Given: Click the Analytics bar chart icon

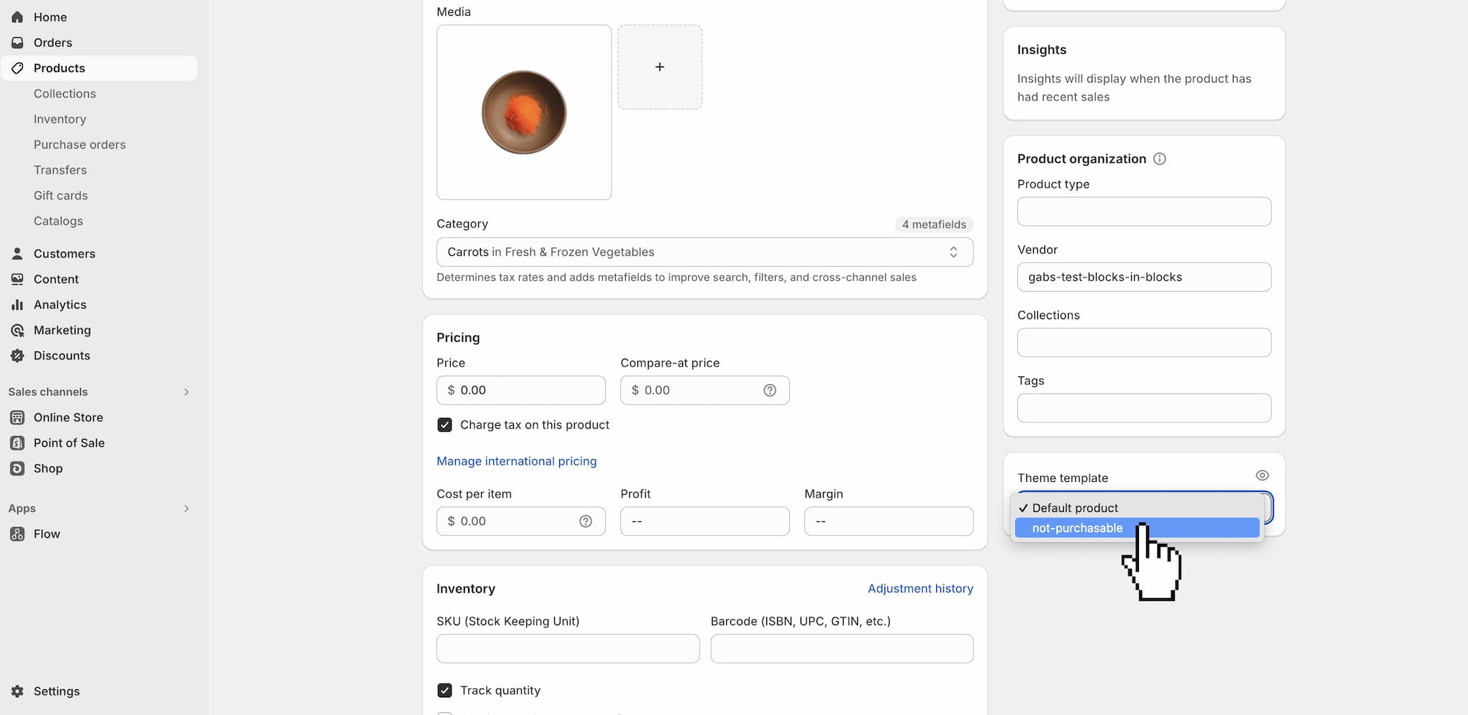Looking at the screenshot, I should 17,305.
